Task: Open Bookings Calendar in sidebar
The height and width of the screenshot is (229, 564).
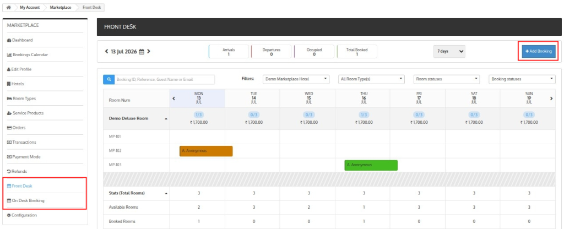Action: point(28,54)
